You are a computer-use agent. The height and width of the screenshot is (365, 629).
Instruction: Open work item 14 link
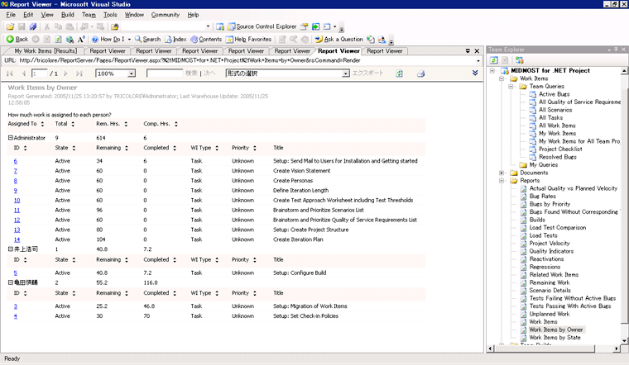pos(17,239)
